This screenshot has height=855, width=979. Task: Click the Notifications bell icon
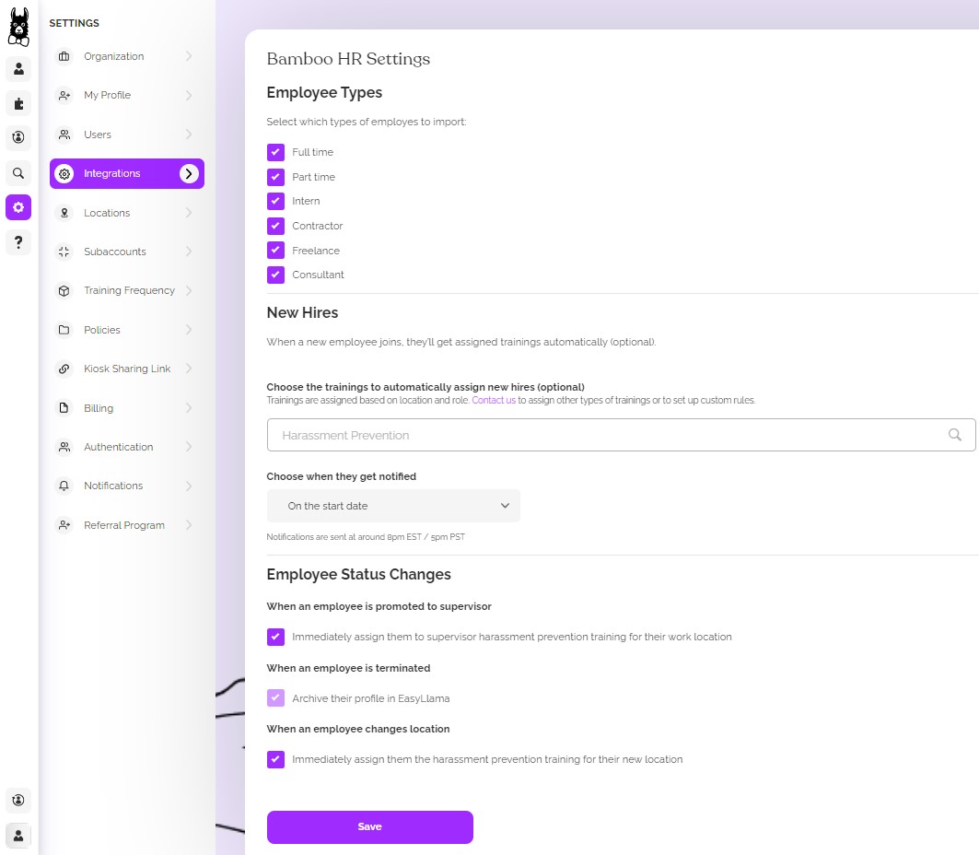(64, 486)
